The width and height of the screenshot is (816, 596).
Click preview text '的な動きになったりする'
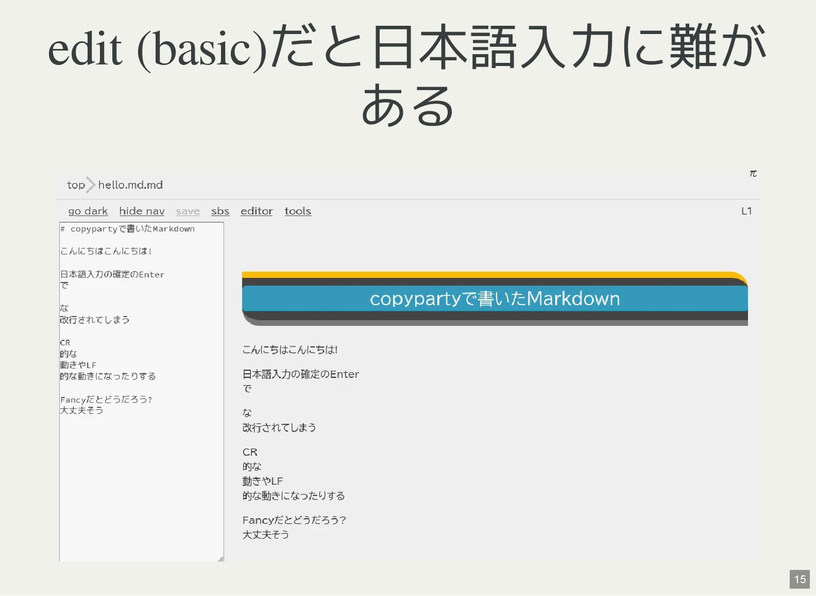coord(294,495)
